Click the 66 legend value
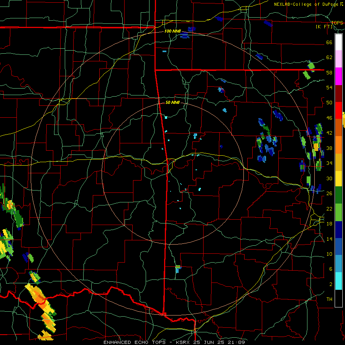 pyautogui.click(x=329, y=43)
